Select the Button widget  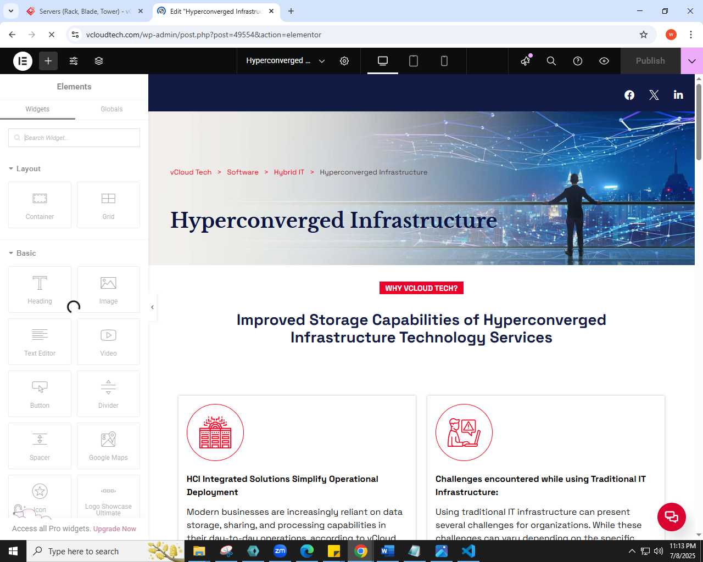[x=40, y=394]
